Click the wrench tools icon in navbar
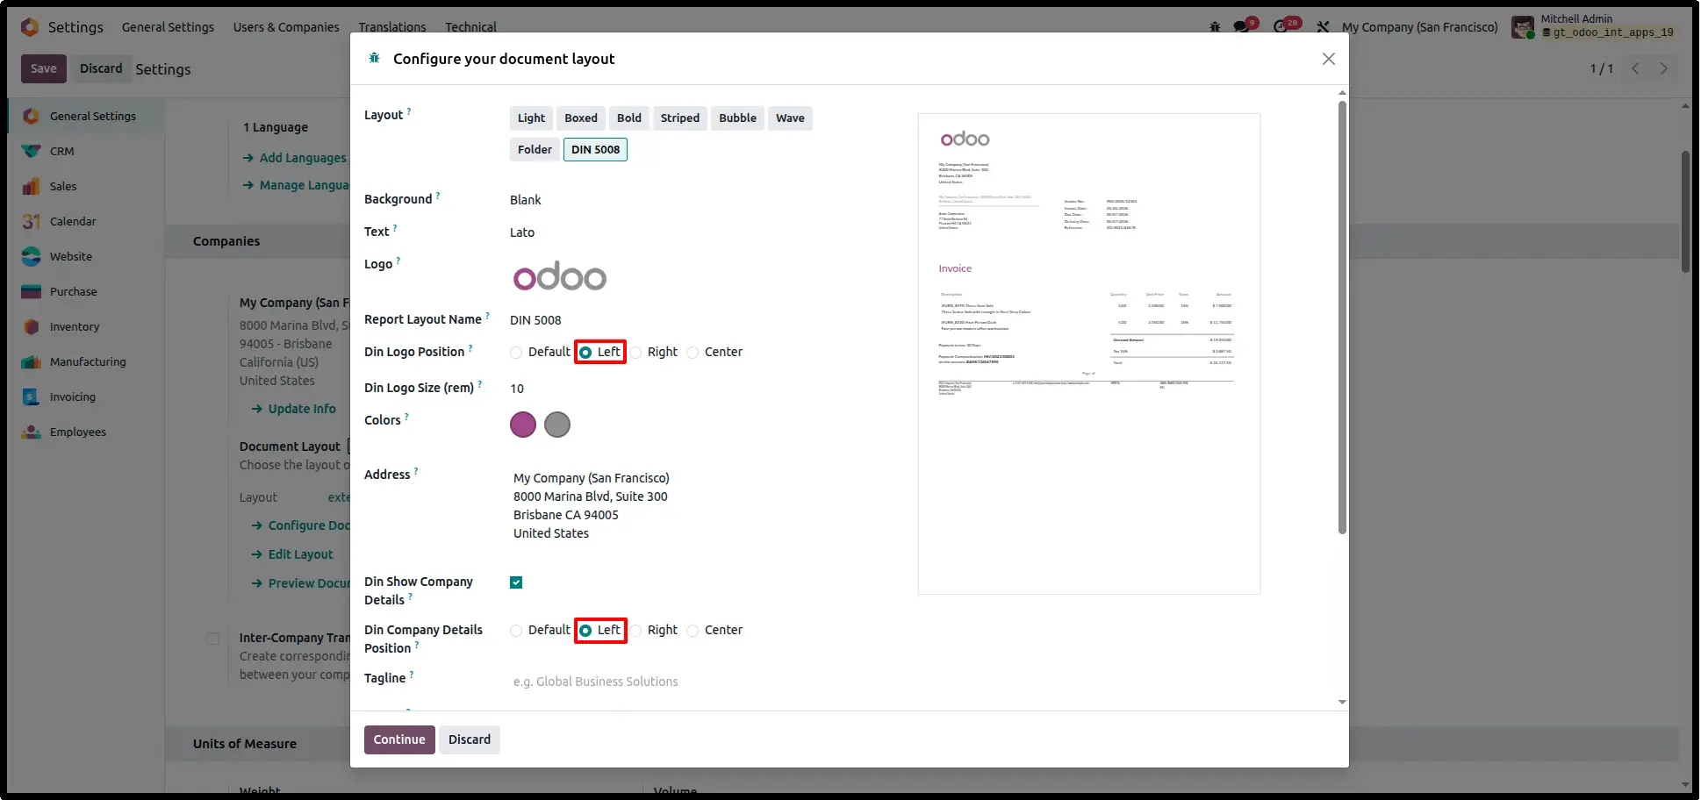 (1323, 27)
